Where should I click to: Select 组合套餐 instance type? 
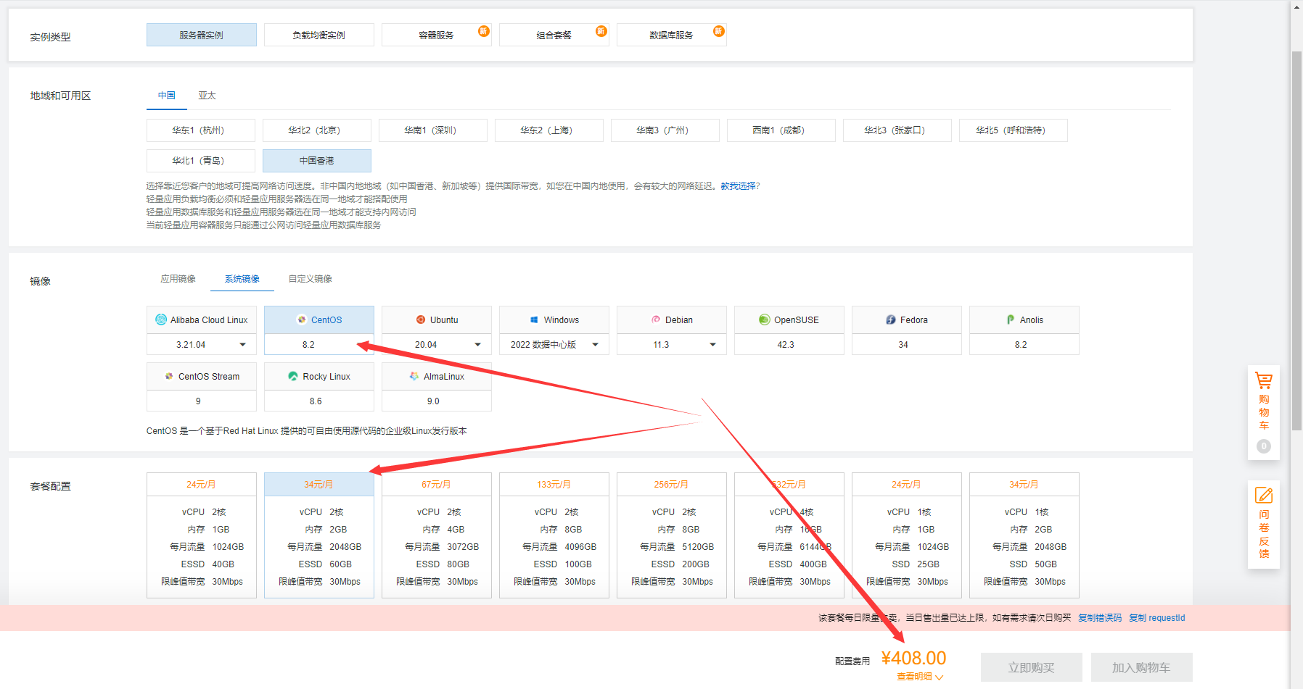pyautogui.click(x=554, y=35)
